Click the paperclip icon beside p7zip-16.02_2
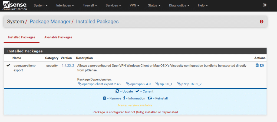Image resolution: width=277 pixels, height=122 pixels. click(179, 84)
